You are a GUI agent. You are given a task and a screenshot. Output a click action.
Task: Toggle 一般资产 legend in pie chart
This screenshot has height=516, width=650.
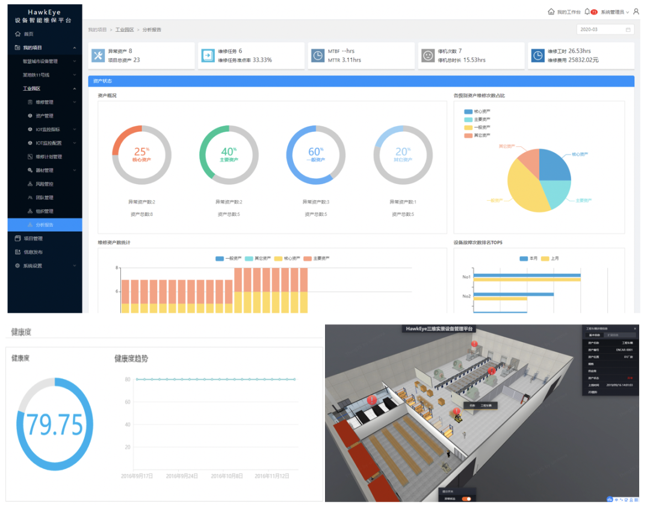coord(477,127)
